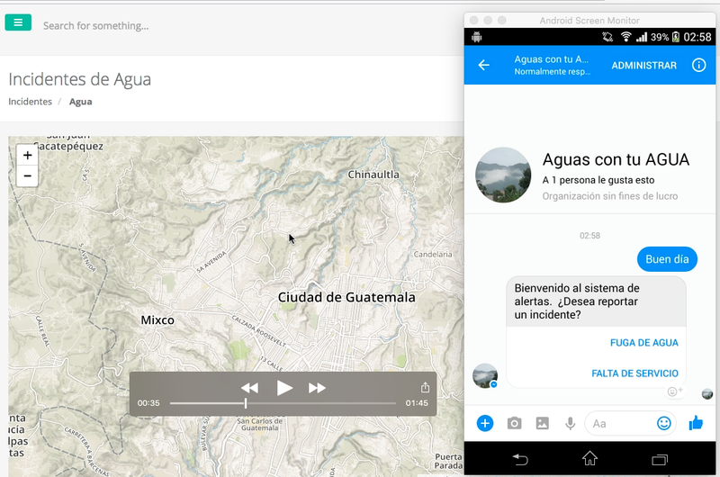Open the ADMINISTRAR page option
Screen dimensions: 720x477
point(643,65)
